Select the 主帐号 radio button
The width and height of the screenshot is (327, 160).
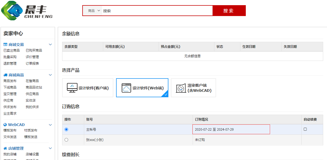[x=66, y=130]
